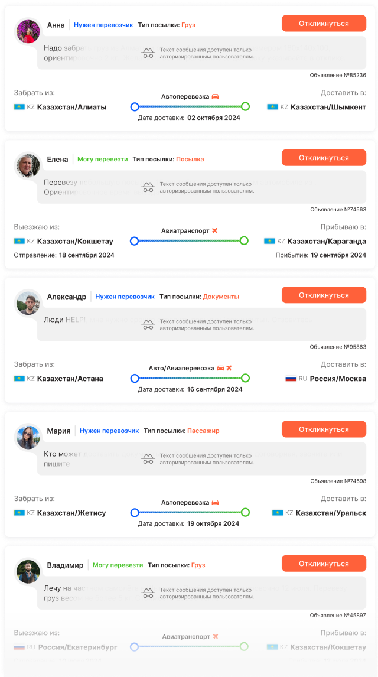Click the car icon in Мария's Автоперевозка label
This screenshot has height=677, width=378.
pyautogui.click(x=215, y=502)
